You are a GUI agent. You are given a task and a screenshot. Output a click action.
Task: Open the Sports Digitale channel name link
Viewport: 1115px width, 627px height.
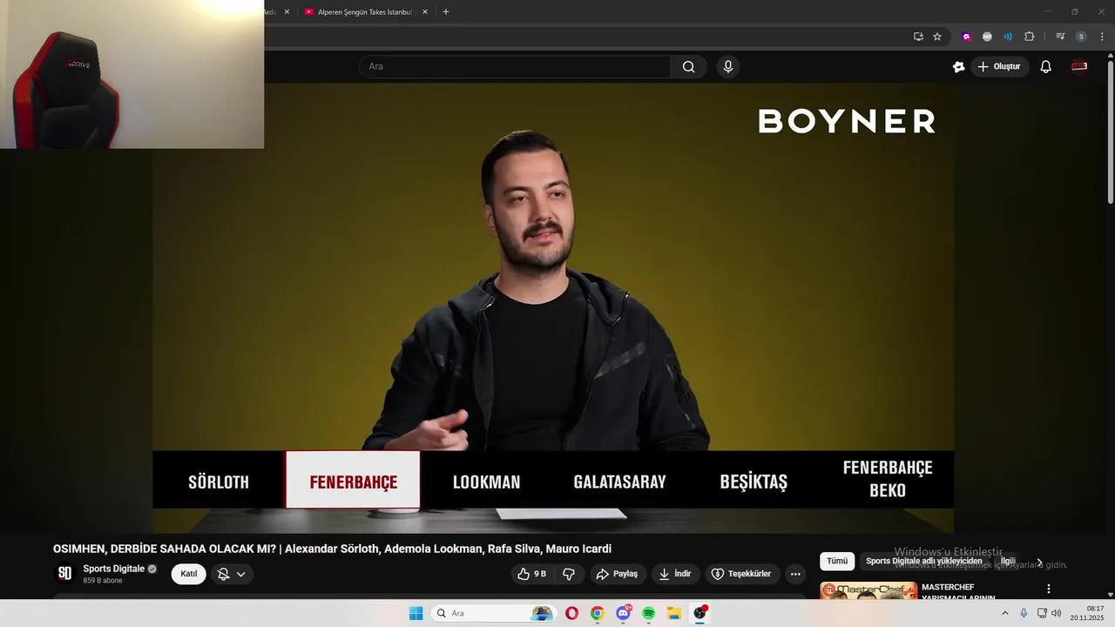click(114, 569)
